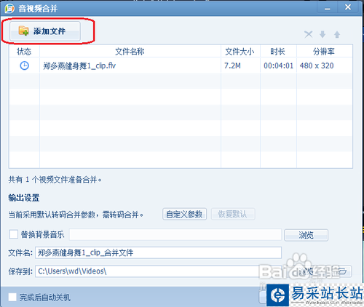This screenshot has height=307, width=364.
Task: Click the 00:04:01 duration cell
Action: 278,65
